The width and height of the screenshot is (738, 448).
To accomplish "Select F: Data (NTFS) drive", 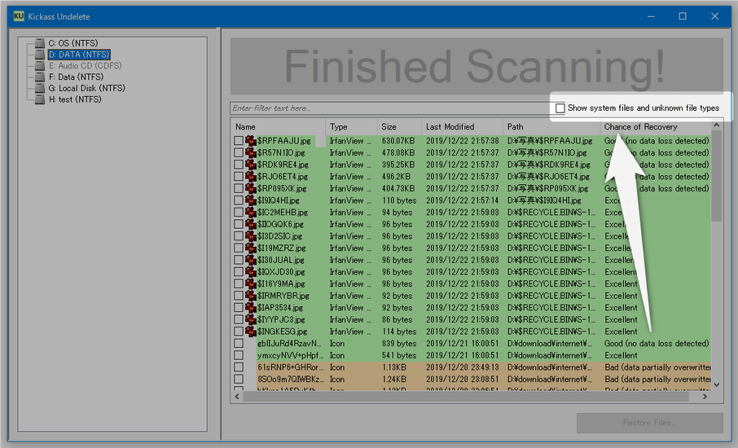I will [x=76, y=77].
